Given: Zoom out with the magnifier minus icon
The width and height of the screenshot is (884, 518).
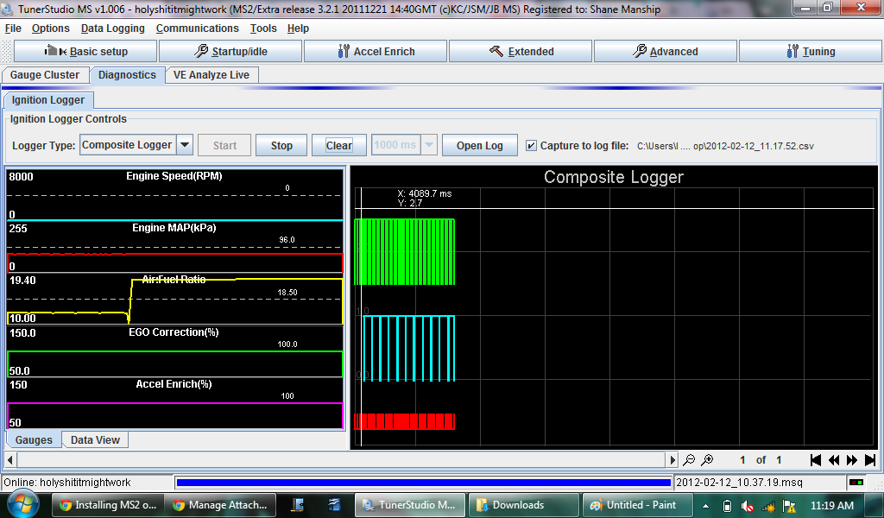Looking at the screenshot, I should pos(689,460).
